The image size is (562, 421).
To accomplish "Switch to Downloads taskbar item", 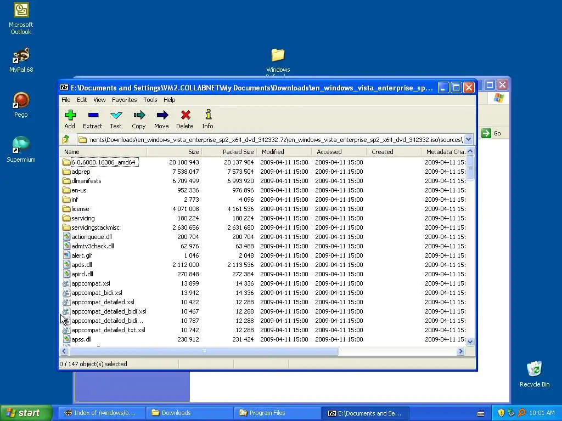I will 189,413.
